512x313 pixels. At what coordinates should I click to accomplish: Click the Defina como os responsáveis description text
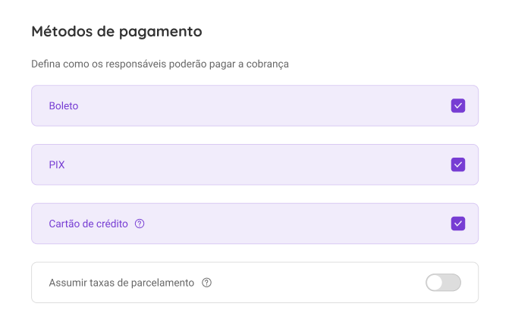(x=160, y=64)
